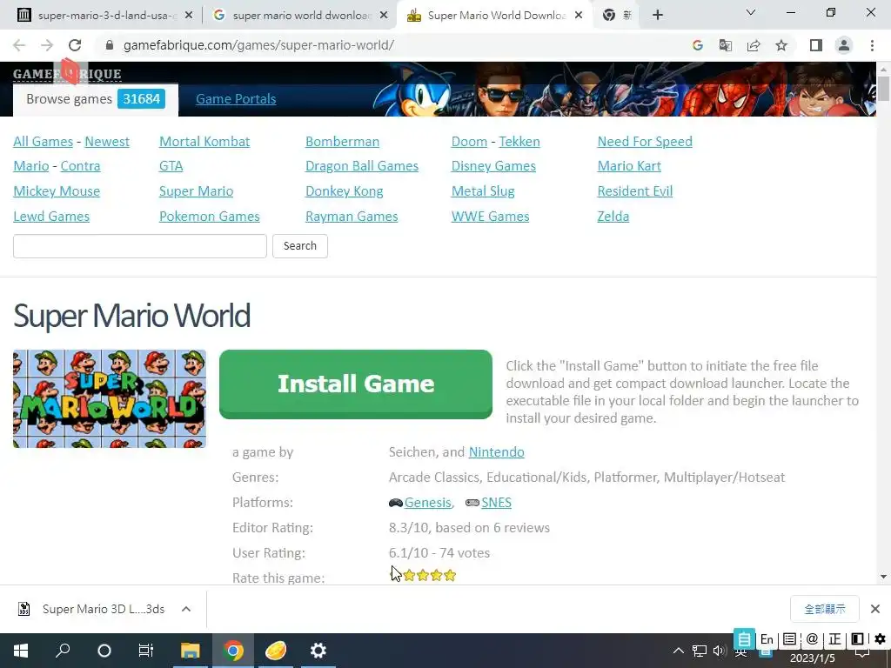Open the Mortal Kombat link

pos(204,142)
